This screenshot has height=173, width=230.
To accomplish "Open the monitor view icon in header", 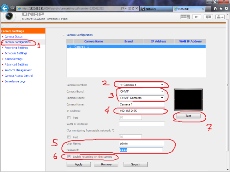I will click(x=185, y=17).
